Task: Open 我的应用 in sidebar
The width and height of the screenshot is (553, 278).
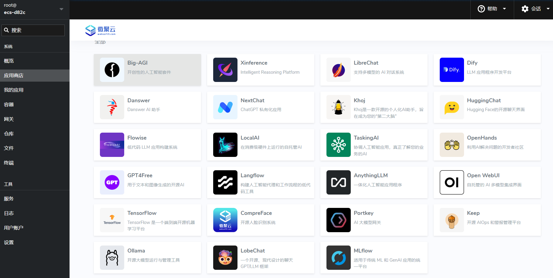Action: [x=35, y=90]
